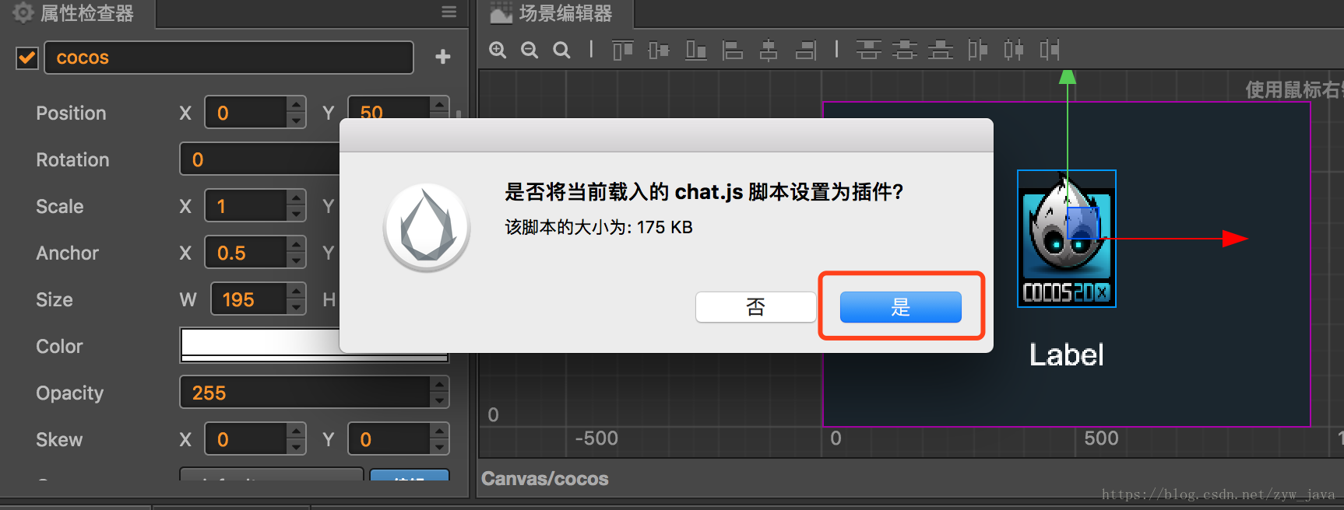Click the red X-axis move arrow gizmo
The height and width of the screenshot is (510, 1344).
click(1235, 239)
